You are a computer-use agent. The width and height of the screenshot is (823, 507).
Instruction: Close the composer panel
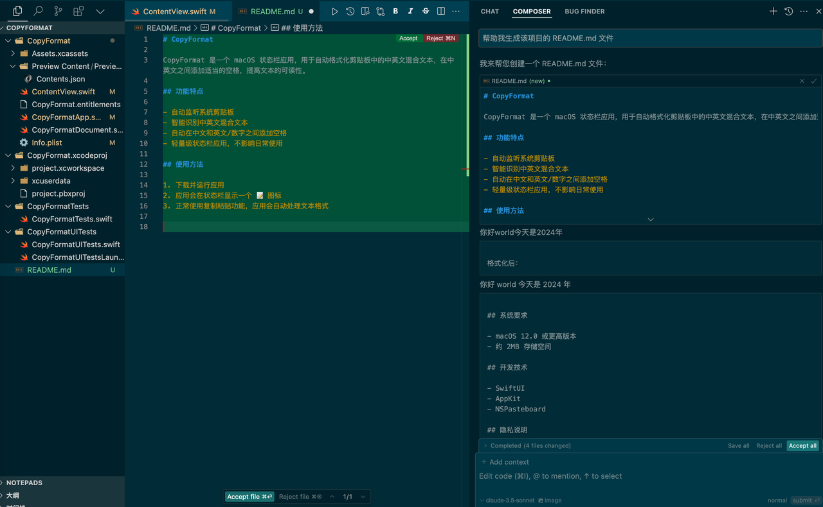click(818, 12)
